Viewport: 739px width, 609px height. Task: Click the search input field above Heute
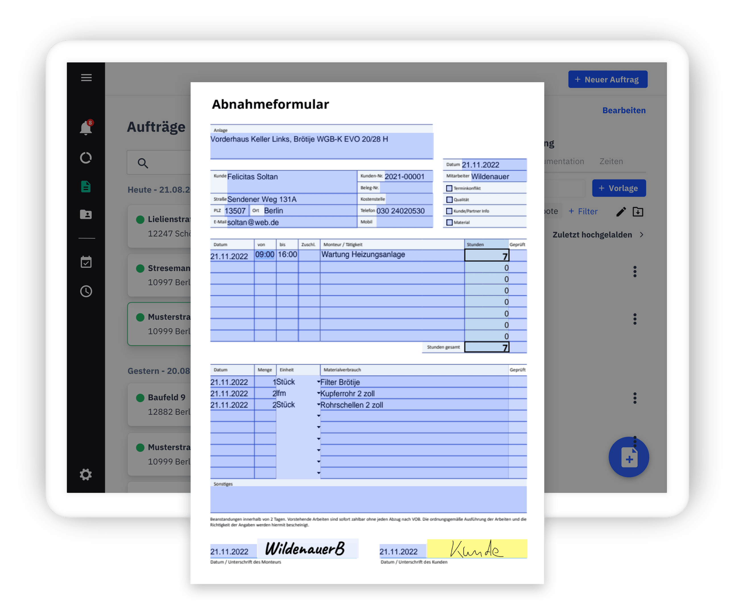pos(165,163)
